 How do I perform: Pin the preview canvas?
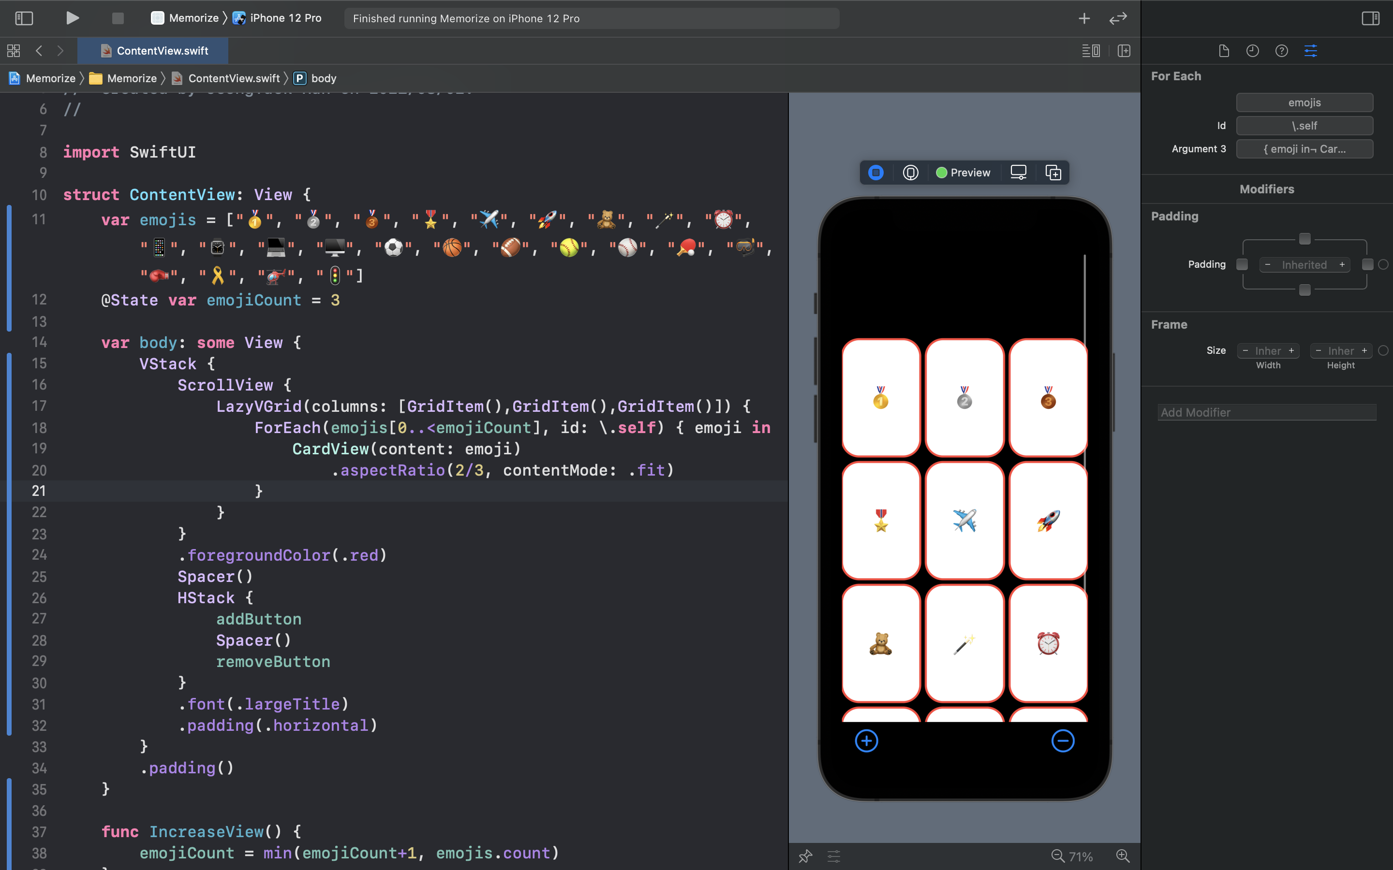tap(805, 856)
